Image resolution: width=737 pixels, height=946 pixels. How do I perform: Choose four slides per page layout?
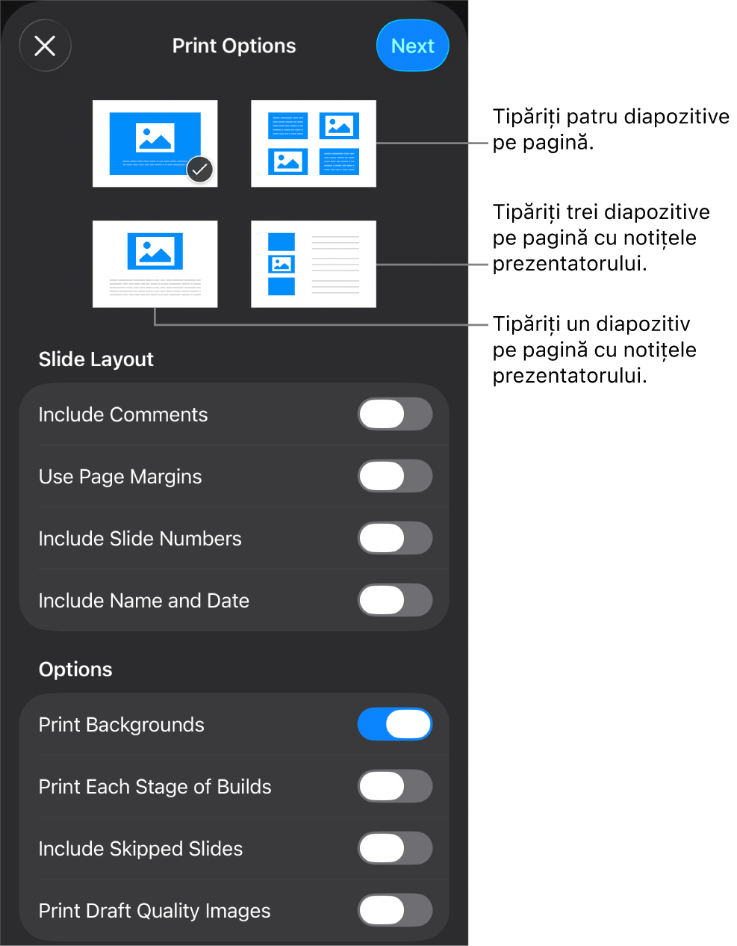pos(314,143)
